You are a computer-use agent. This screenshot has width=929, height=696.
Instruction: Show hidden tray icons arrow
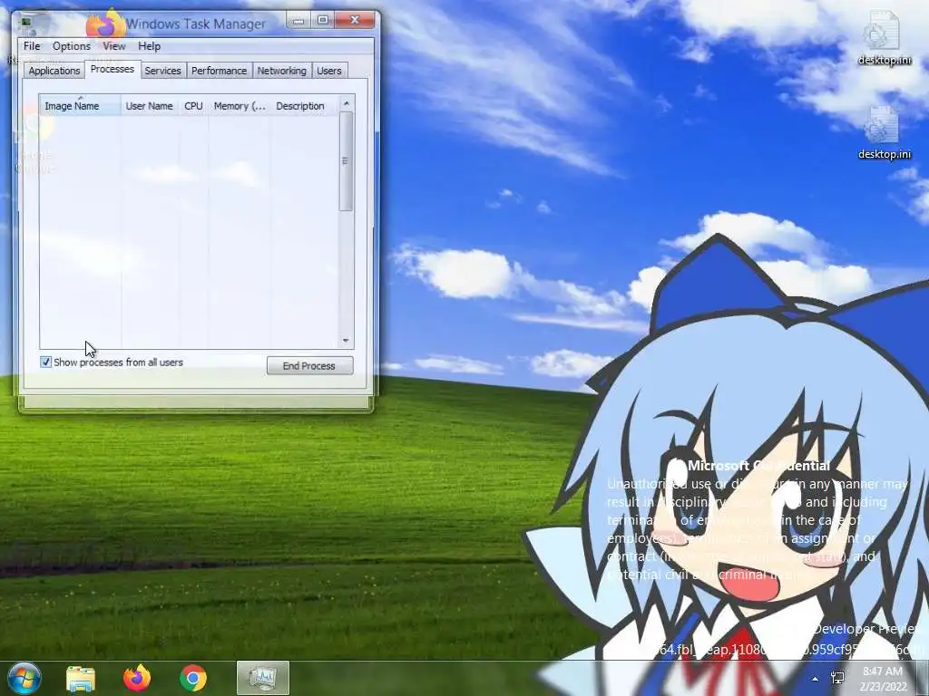[816, 678]
